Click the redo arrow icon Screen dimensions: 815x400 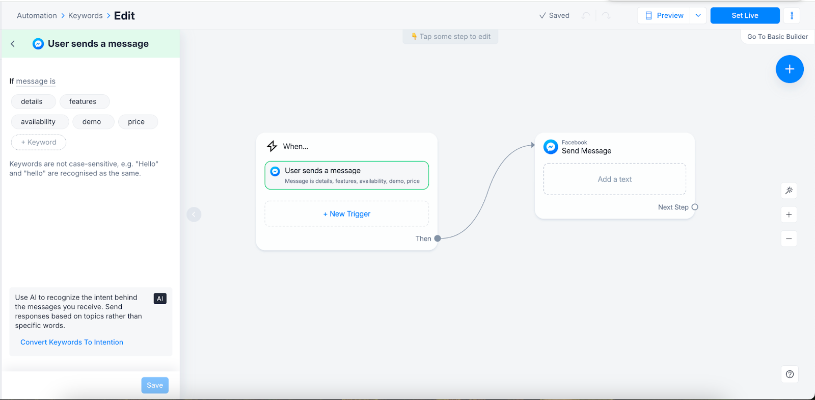[606, 16]
